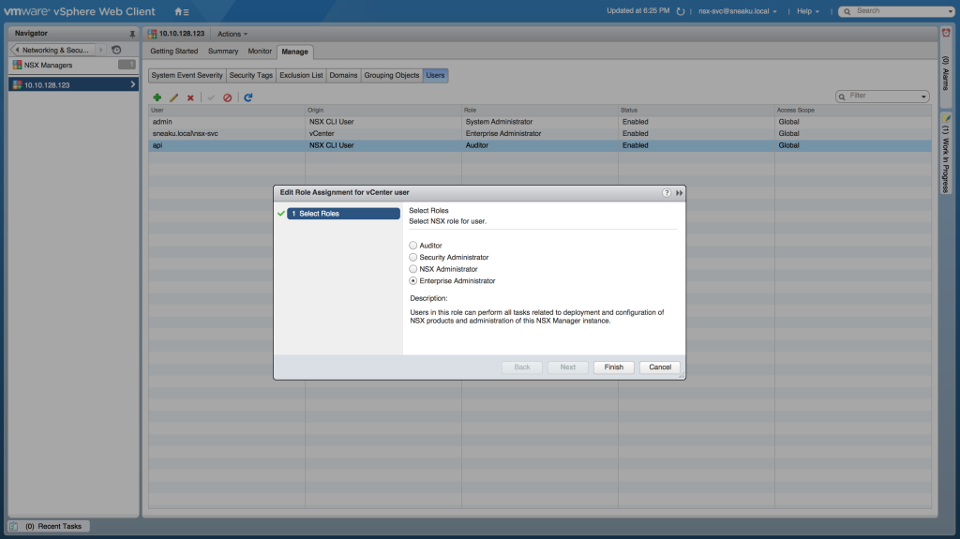Viewport: 960px width, 539px height.
Task: Switch to the Monitor tab
Action: coord(260,52)
